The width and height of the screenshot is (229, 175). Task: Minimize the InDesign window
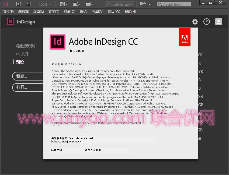point(203,3)
